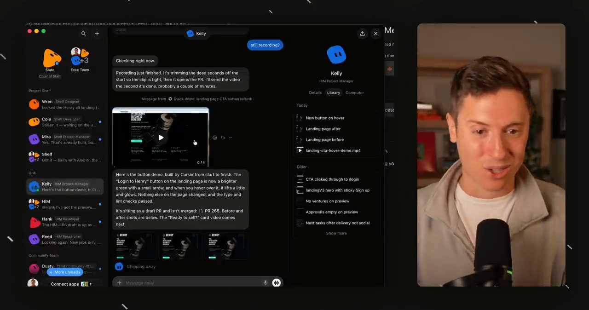Open Mira Shelf Project Manager chat

(64, 139)
